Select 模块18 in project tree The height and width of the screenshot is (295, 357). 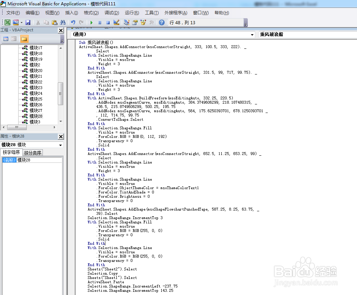(x=36, y=53)
